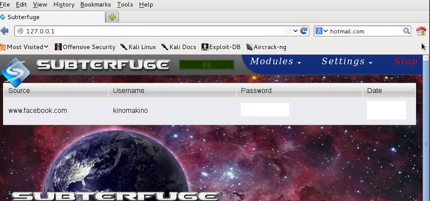The image size is (430, 201).
Task: Select the Subterfuge browser tab
Action: pos(52,17)
